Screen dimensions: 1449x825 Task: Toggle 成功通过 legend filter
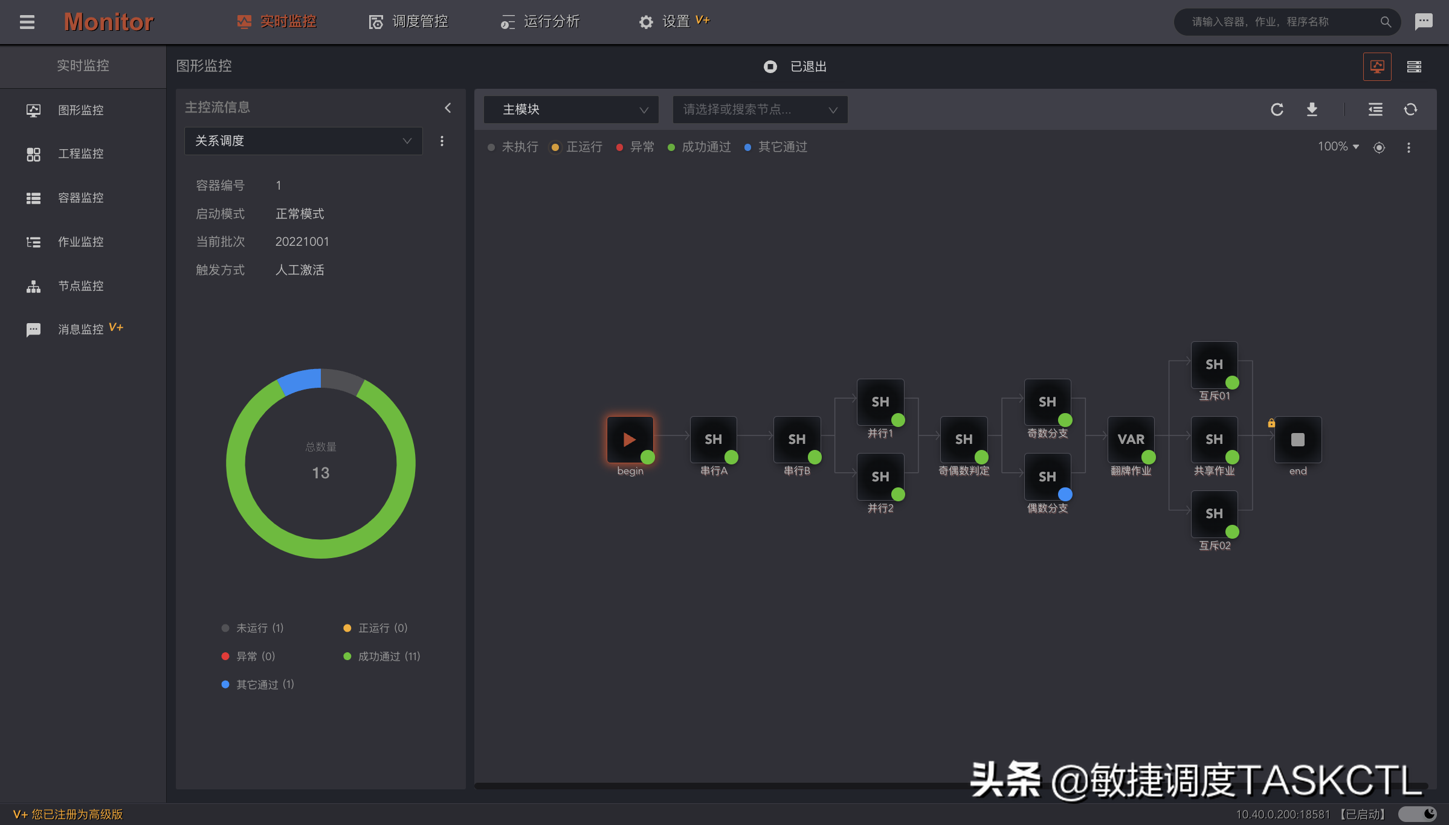coord(699,147)
